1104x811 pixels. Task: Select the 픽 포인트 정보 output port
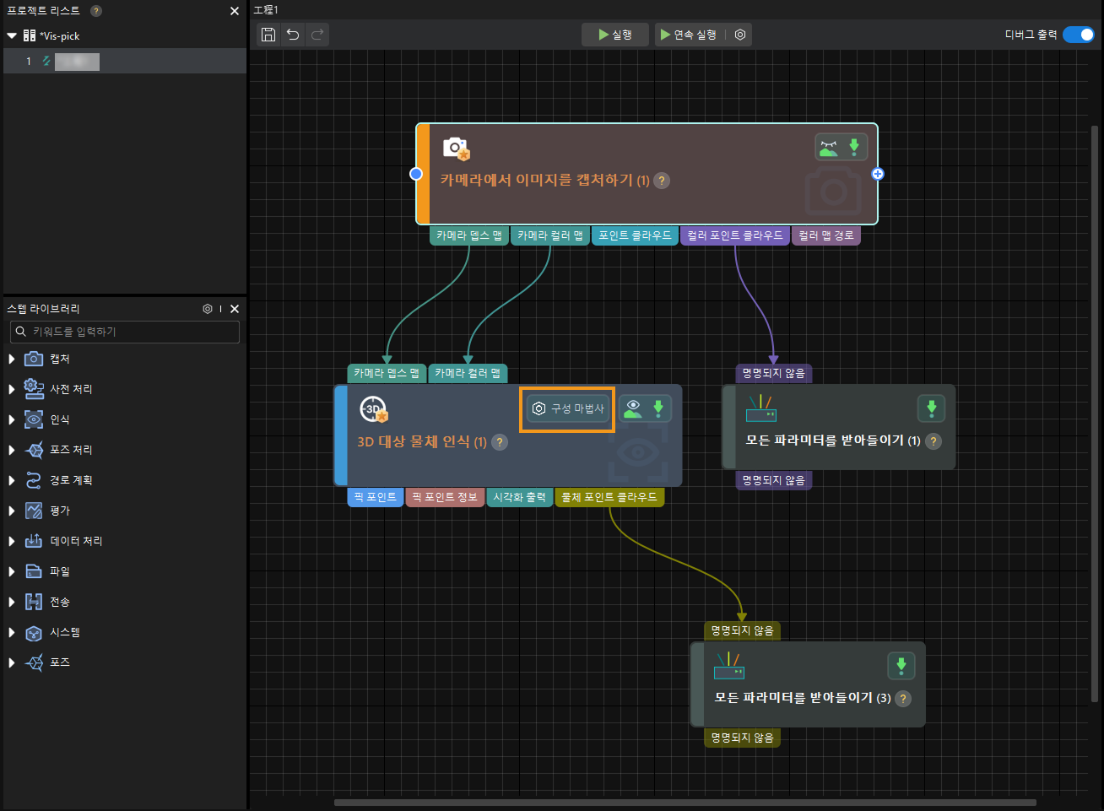click(x=445, y=497)
